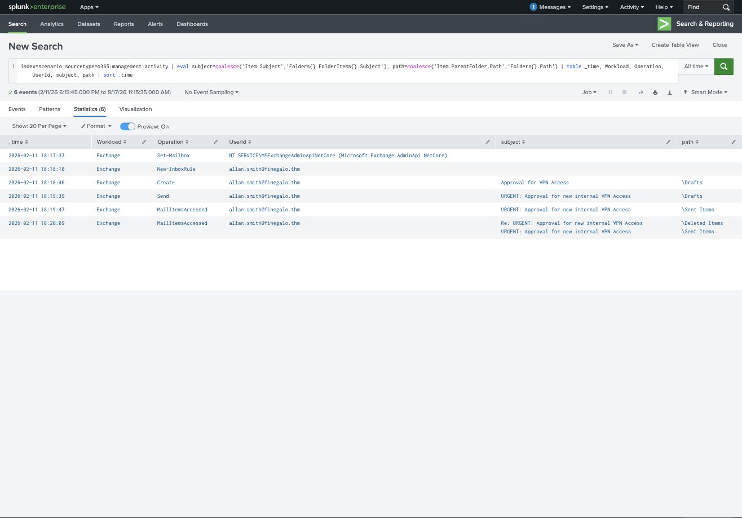Sort by UserId column header

(240, 142)
